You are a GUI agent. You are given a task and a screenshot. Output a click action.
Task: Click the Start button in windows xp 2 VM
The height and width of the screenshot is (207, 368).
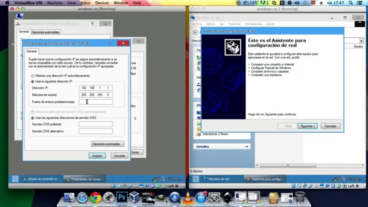(x=195, y=179)
